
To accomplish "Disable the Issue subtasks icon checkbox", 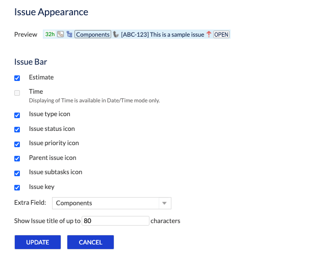I will [x=17, y=173].
